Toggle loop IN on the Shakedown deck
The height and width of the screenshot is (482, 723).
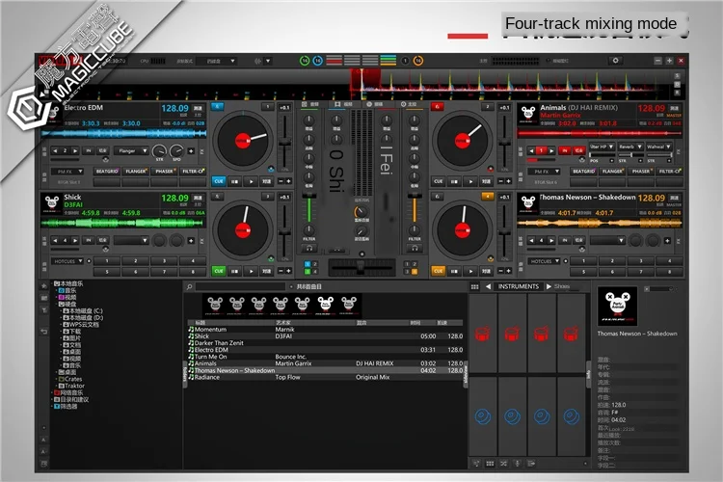point(564,240)
